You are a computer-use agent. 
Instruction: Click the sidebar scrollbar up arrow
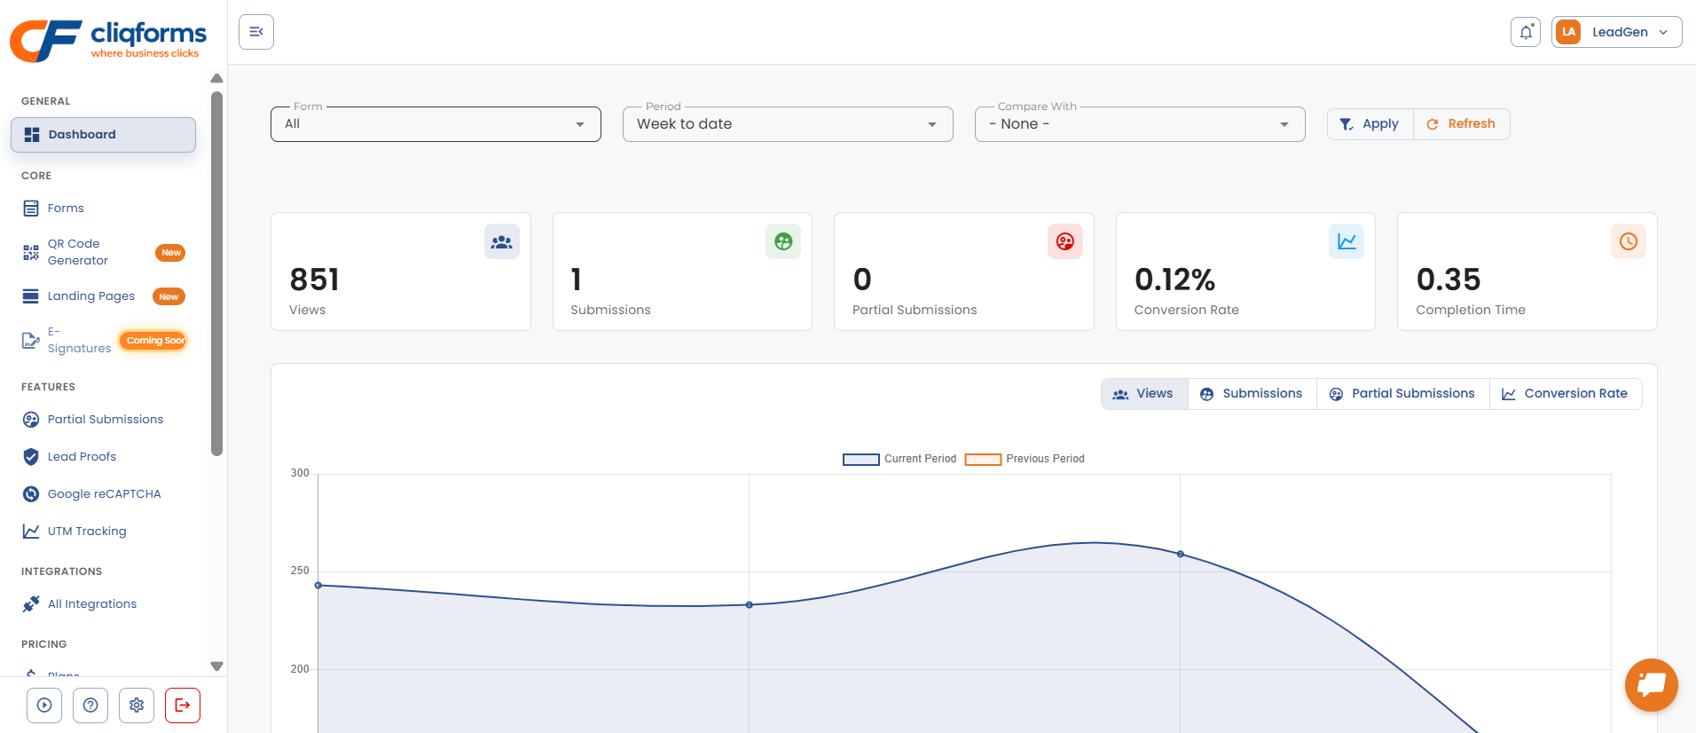pyautogui.click(x=216, y=78)
